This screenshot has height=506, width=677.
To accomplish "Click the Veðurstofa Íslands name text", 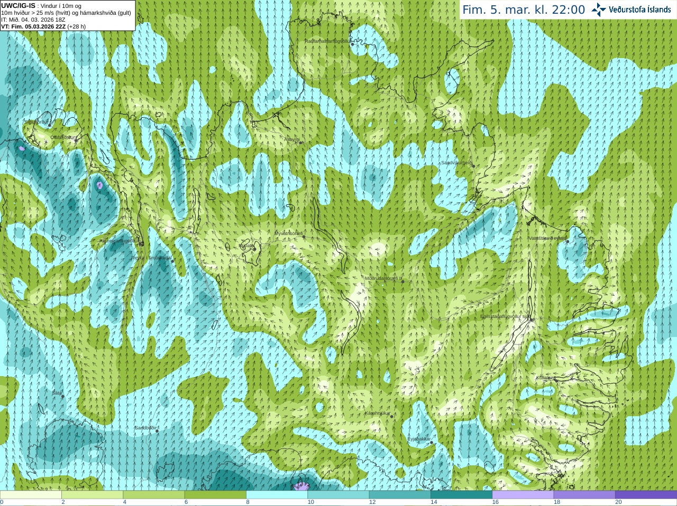I will click(640, 10).
